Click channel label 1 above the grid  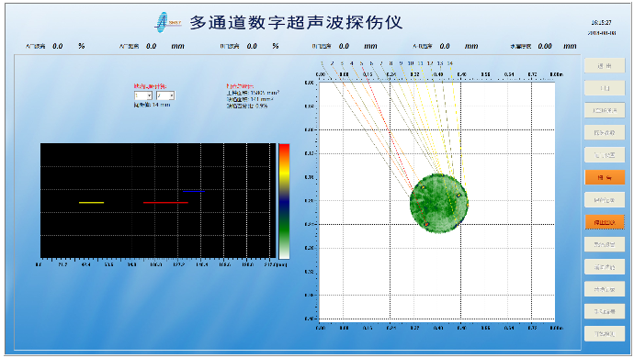(x=323, y=63)
